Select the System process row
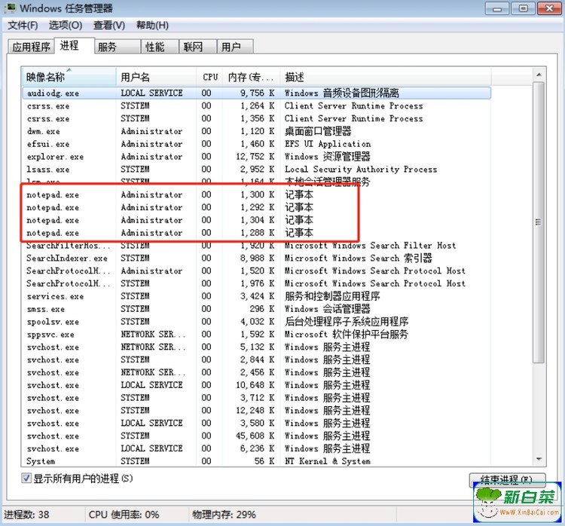 click(x=257, y=461)
